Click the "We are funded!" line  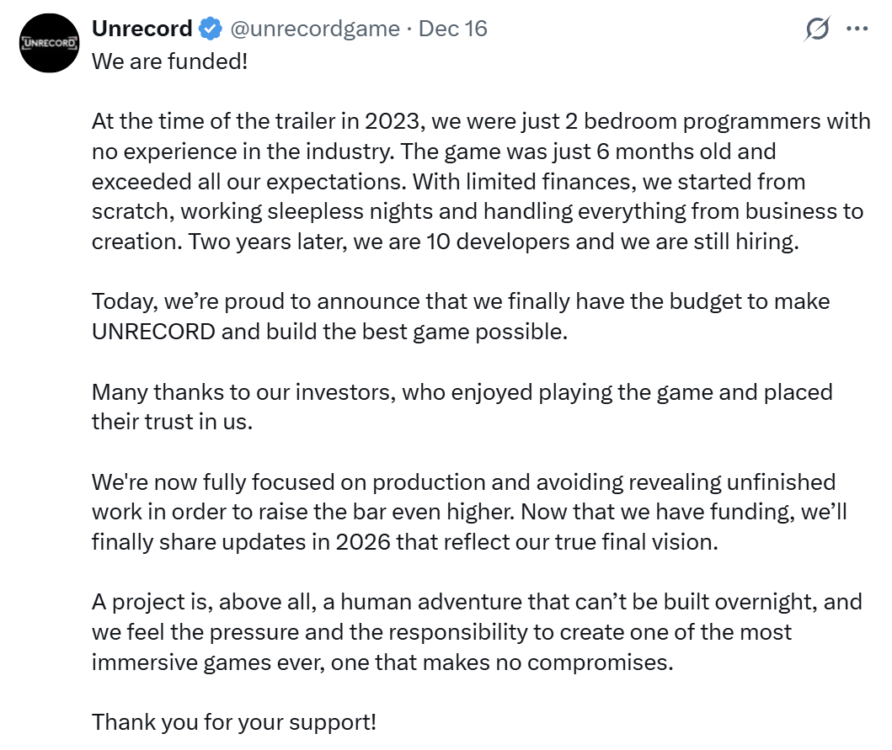[170, 61]
